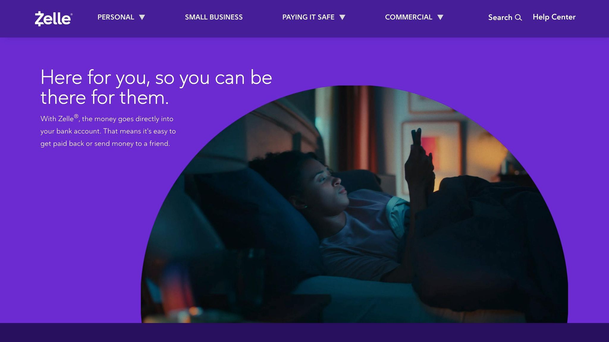This screenshot has width=609, height=342.
Task: Click the dark purple footer band
Action: coord(304,332)
